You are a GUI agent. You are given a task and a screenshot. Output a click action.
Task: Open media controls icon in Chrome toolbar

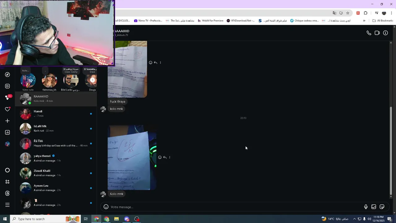point(377,13)
